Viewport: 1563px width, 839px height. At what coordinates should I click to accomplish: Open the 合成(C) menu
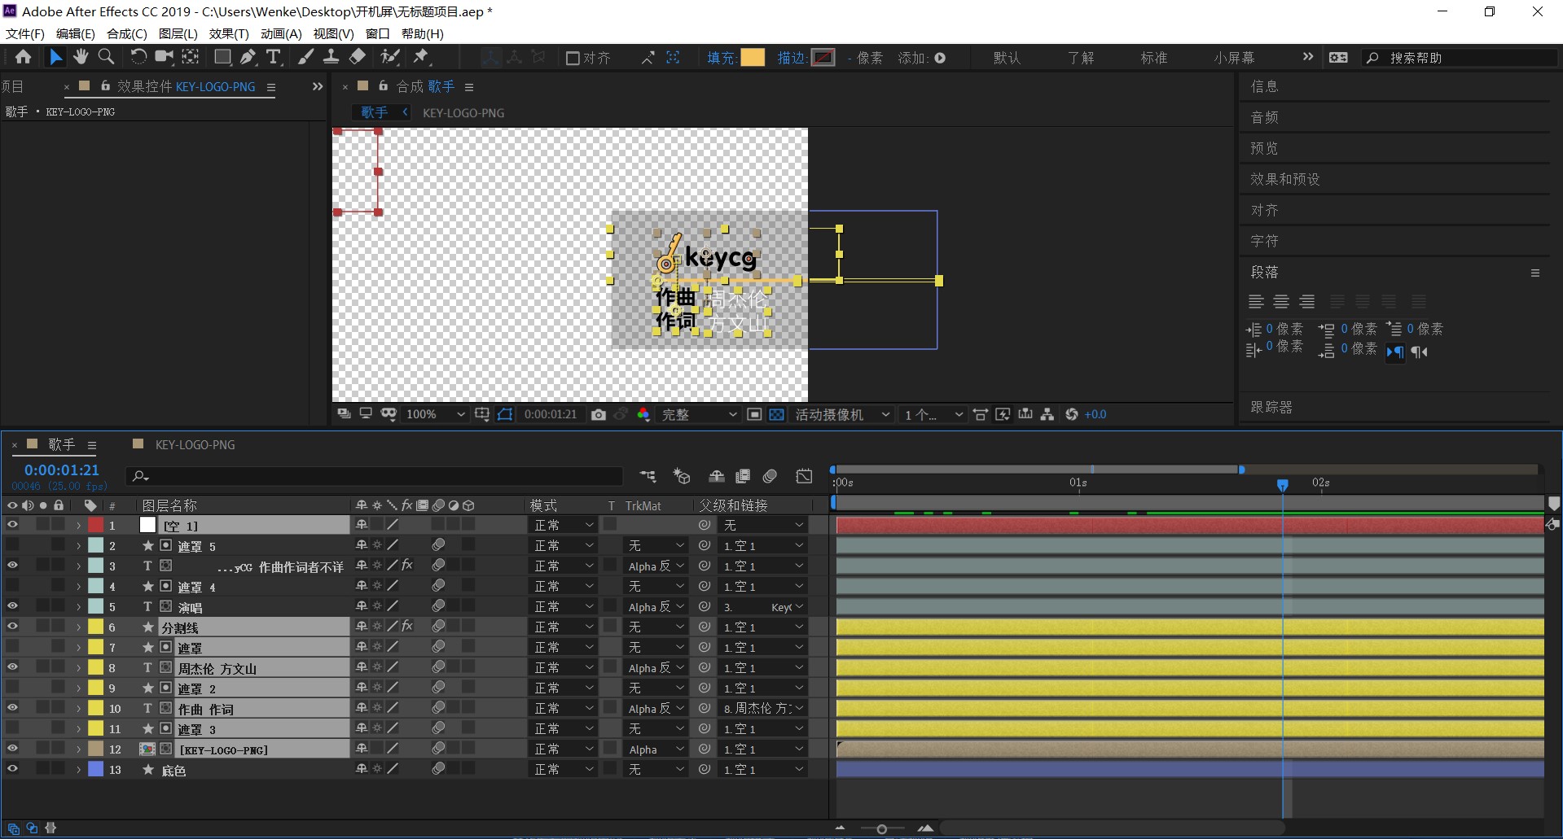point(127,33)
